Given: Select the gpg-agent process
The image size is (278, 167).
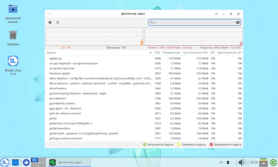Looking at the screenshot, I should 144,108.
